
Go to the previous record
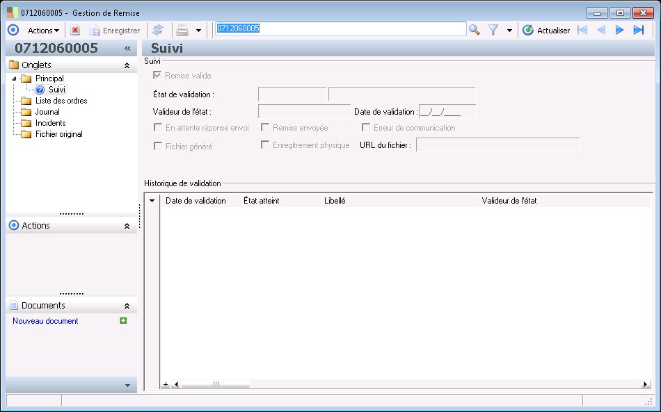point(601,30)
